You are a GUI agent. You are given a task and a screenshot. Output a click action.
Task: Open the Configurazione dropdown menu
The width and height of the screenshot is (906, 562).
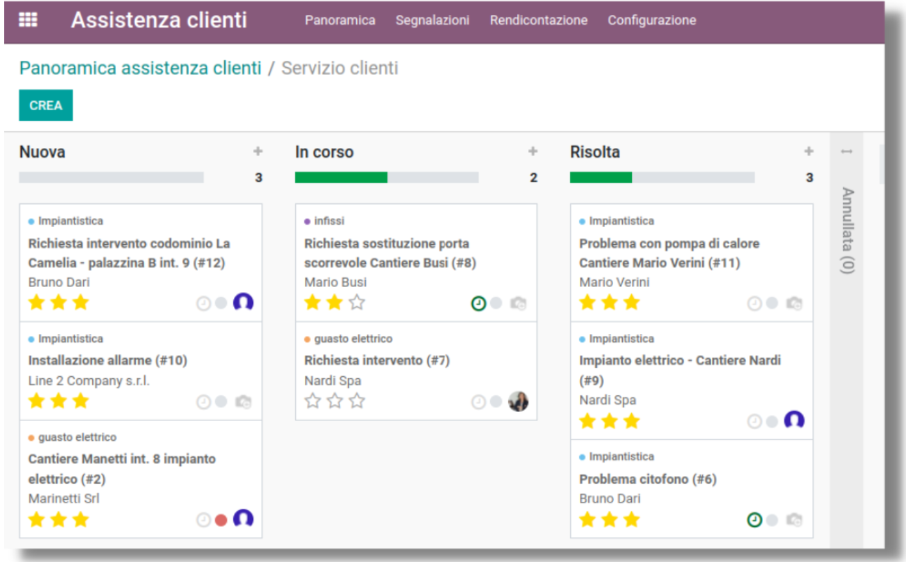click(x=652, y=20)
